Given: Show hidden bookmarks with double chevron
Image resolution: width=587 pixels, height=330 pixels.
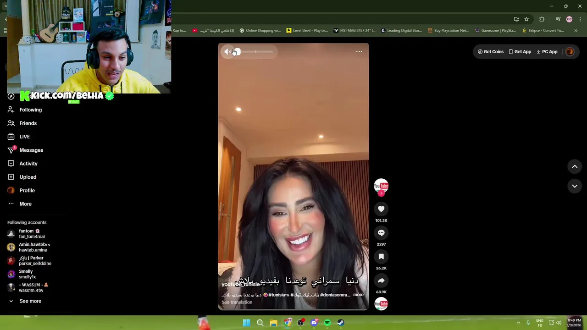Looking at the screenshot, I should point(576,31).
